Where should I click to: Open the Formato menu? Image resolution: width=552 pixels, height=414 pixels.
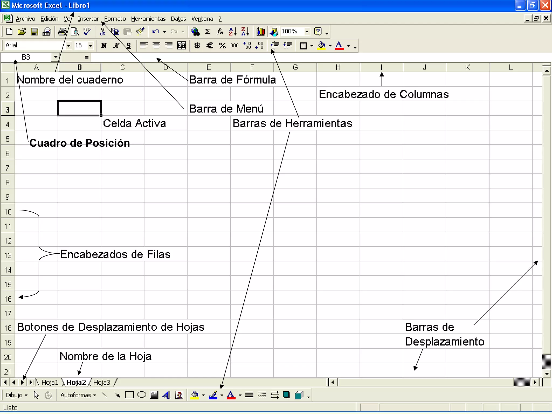115,19
